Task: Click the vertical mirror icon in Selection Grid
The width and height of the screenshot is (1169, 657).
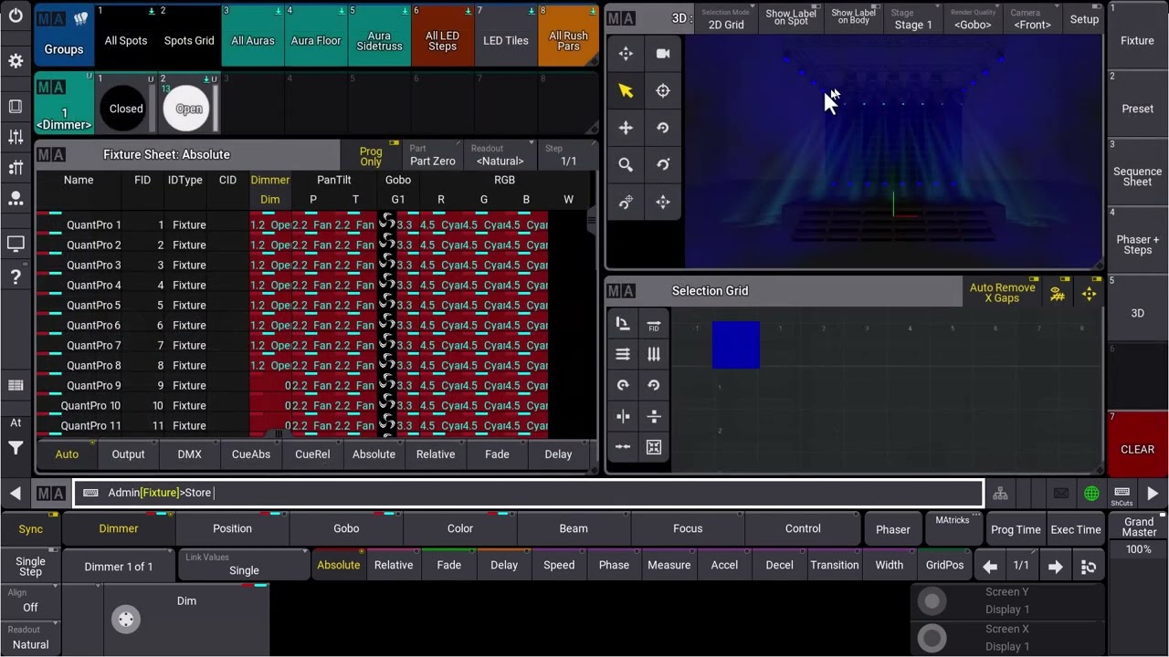Action: coord(623,416)
